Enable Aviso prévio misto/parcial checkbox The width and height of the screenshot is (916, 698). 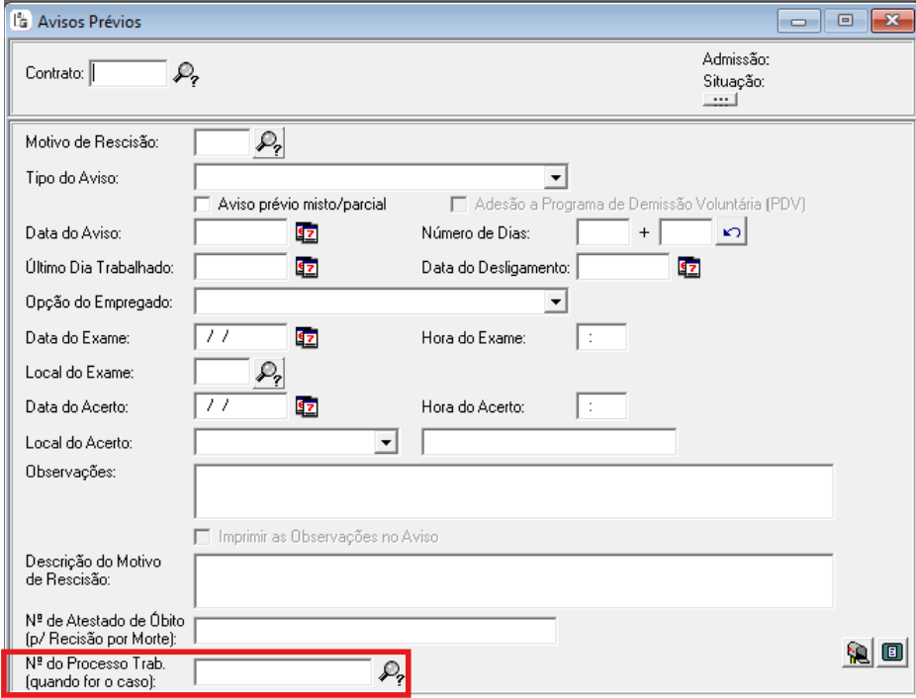tap(204, 205)
